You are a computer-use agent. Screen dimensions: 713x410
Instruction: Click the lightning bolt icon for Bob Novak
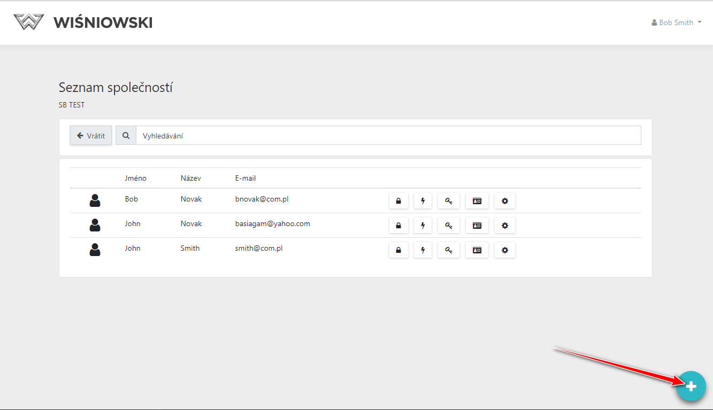coord(423,201)
